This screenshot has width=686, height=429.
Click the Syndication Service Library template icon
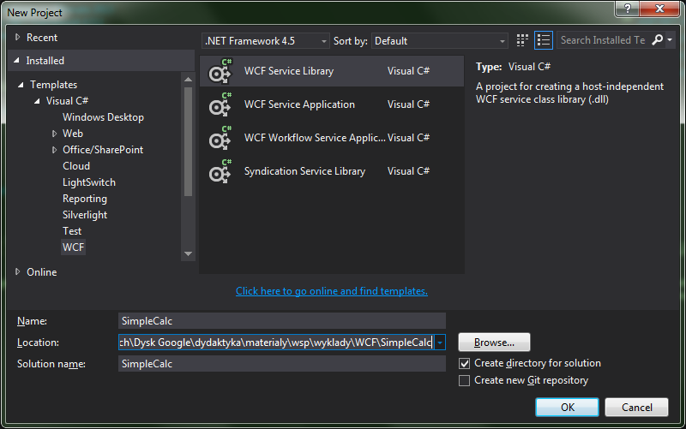point(220,171)
